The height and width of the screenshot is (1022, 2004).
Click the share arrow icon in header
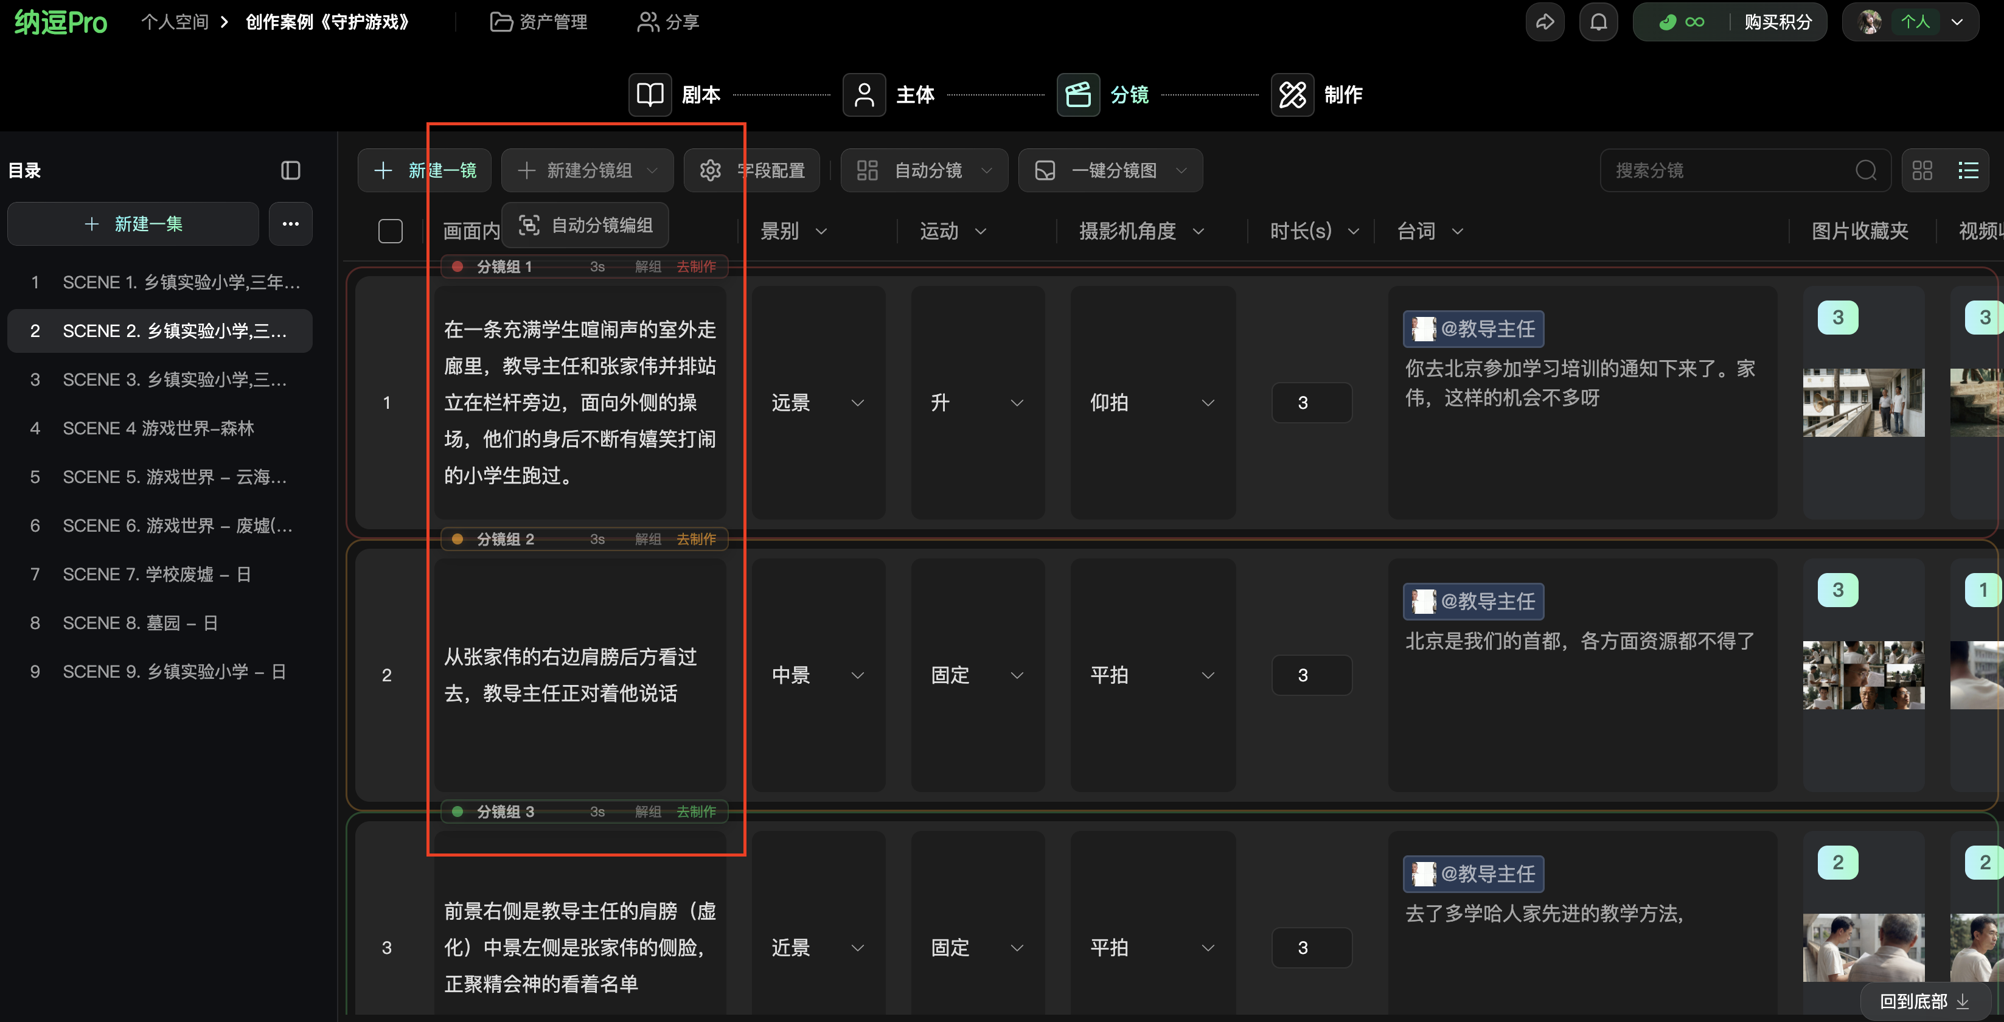1544,22
